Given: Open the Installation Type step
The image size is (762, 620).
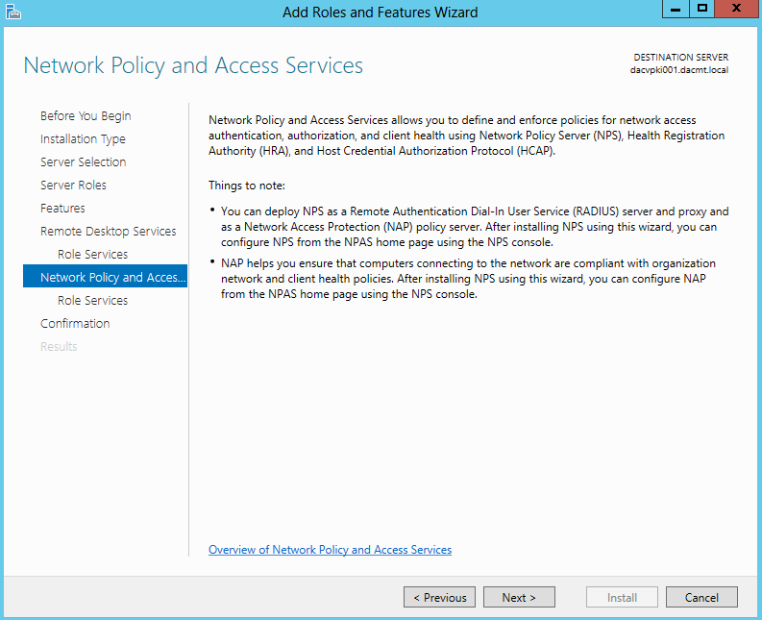Looking at the screenshot, I should [83, 139].
